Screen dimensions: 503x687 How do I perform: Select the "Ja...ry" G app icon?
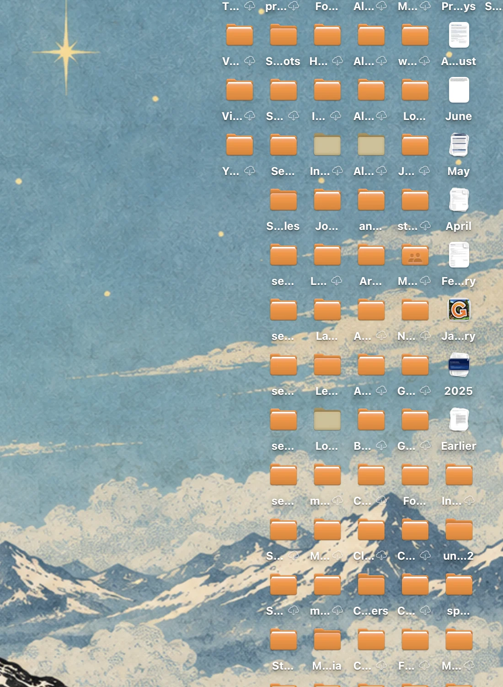459,310
